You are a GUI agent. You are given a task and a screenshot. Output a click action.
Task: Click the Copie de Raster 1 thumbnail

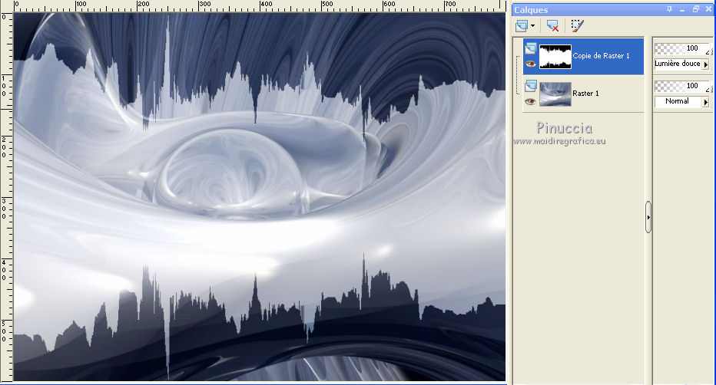[555, 57]
